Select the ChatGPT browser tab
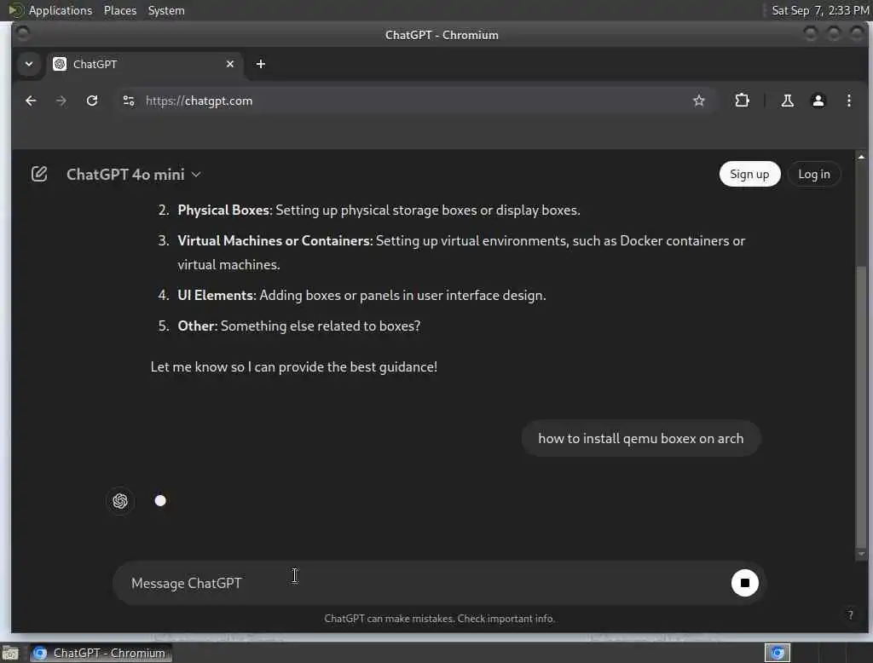873x663 pixels. pyautogui.click(x=143, y=64)
